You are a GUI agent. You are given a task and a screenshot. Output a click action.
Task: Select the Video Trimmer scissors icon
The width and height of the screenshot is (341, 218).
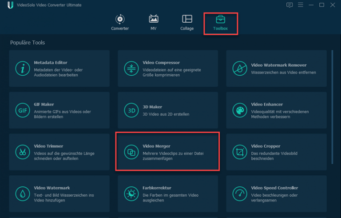coord(23,152)
